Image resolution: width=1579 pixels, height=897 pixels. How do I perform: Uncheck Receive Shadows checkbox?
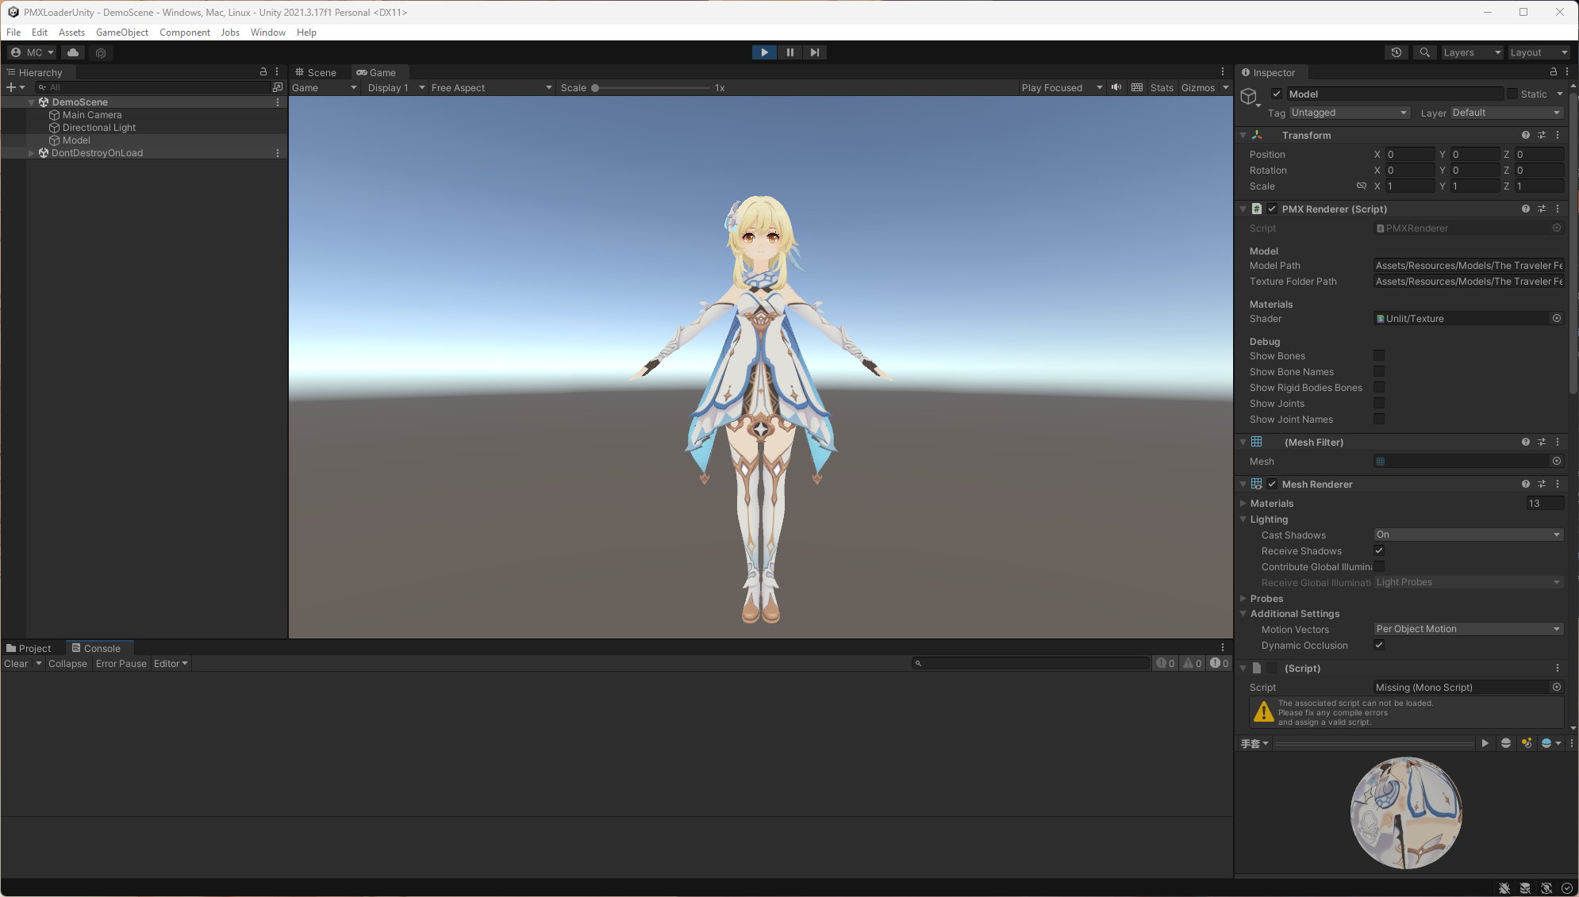pyautogui.click(x=1379, y=550)
